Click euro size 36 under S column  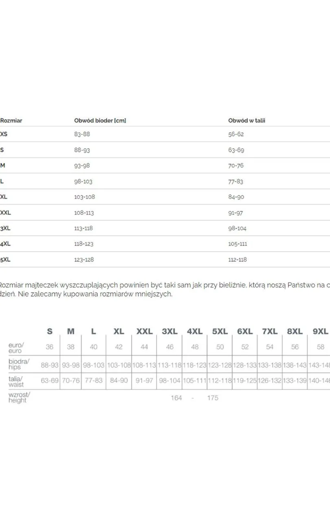[50, 347]
